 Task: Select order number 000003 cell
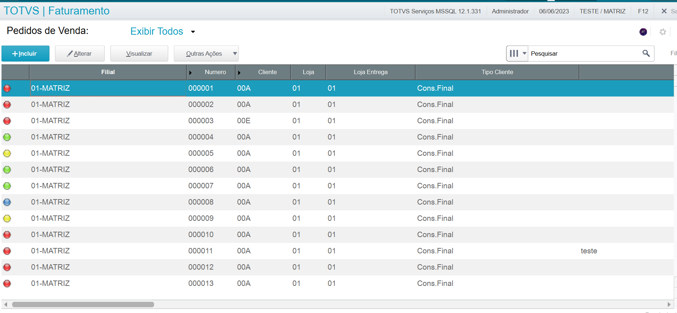tap(201, 121)
